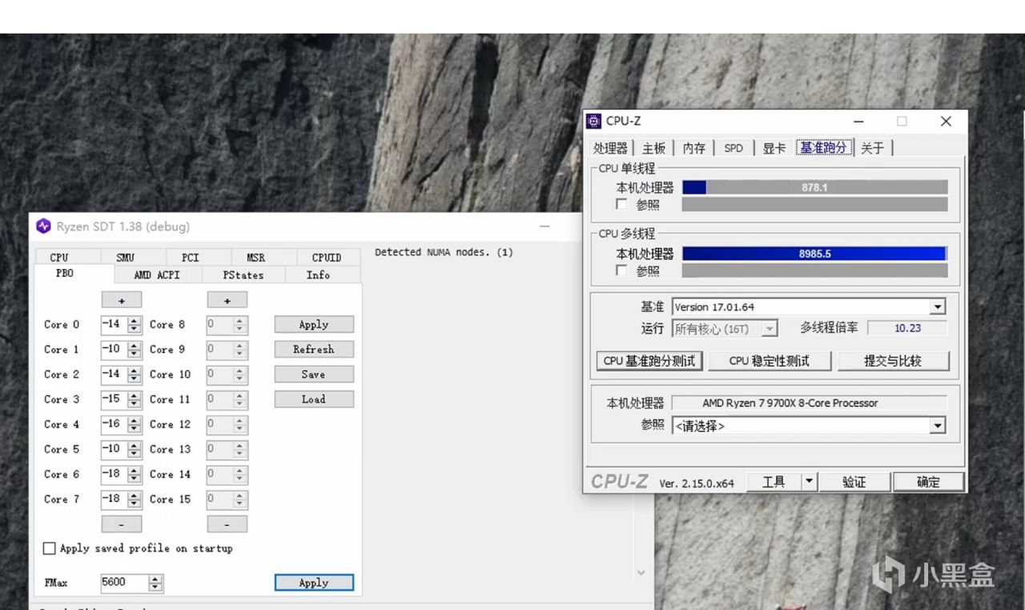Start the CPU 基准跑分测试 benchmark
The height and width of the screenshot is (610, 1025).
[649, 361]
